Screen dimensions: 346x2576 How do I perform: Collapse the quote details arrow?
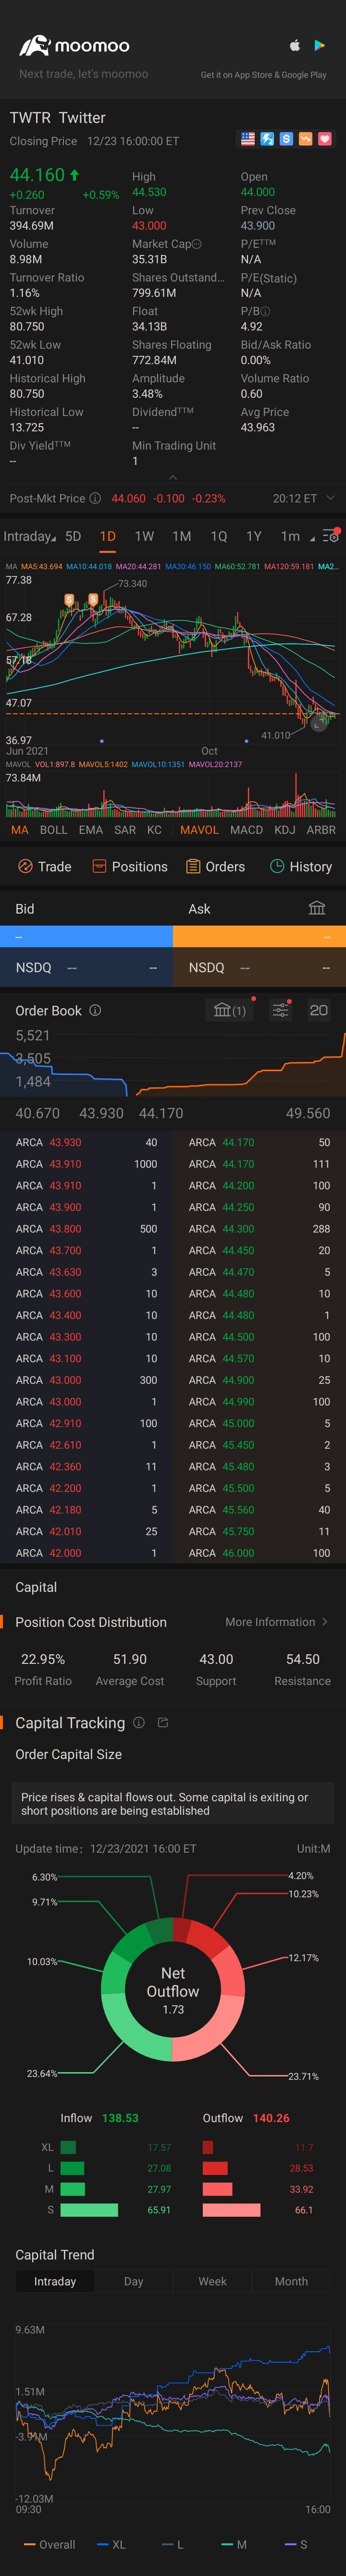[173, 477]
